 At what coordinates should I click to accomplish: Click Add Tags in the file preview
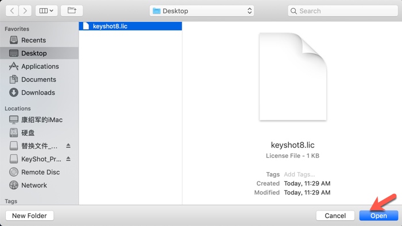(x=299, y=174)
